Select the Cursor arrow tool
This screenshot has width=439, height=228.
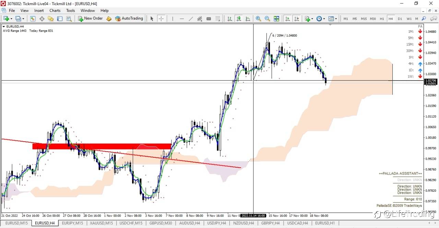tap(152, 19)
